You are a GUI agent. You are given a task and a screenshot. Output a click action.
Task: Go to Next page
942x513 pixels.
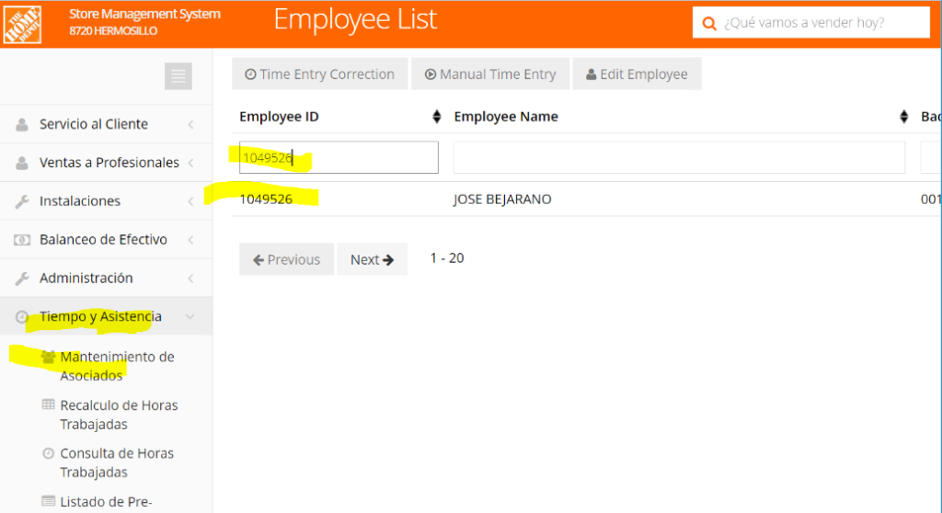pos(372,259)
